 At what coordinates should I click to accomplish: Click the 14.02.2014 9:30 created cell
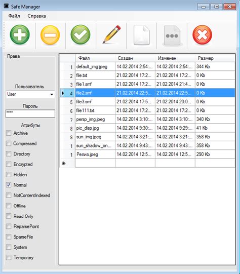(135, 128)
